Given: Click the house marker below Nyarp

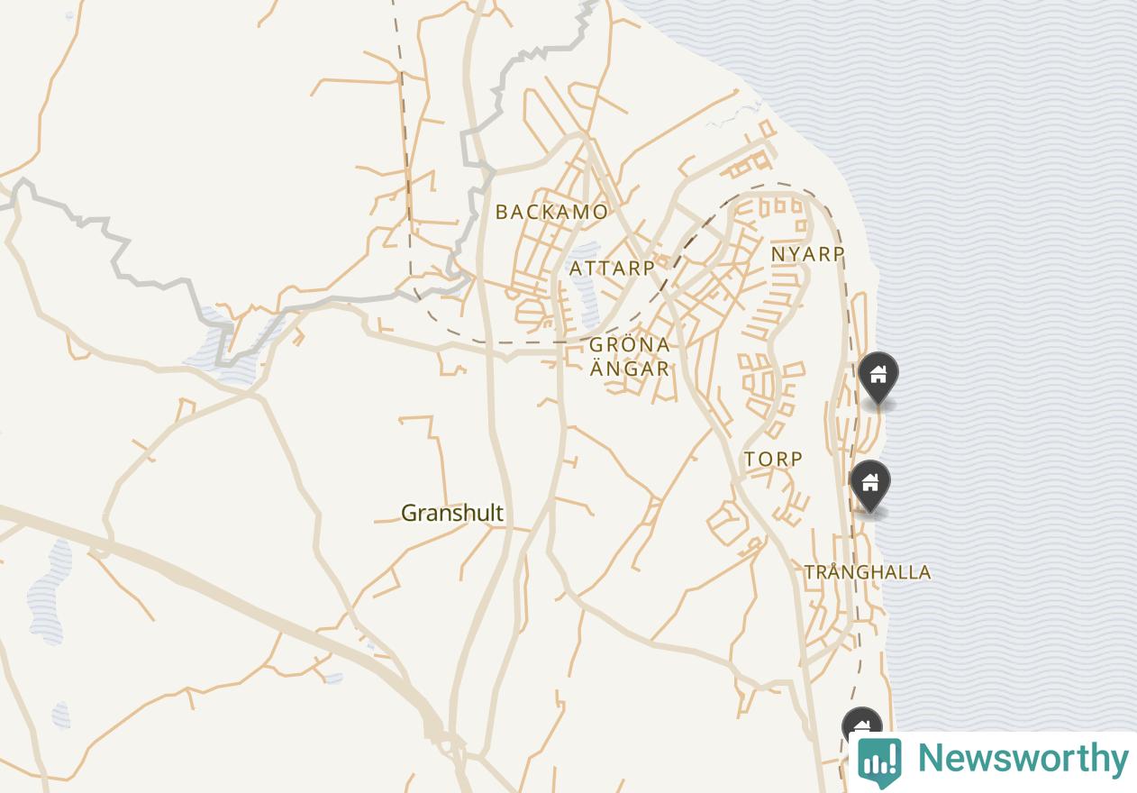Looking at the screenshot, I should click(x=878, y=378).
